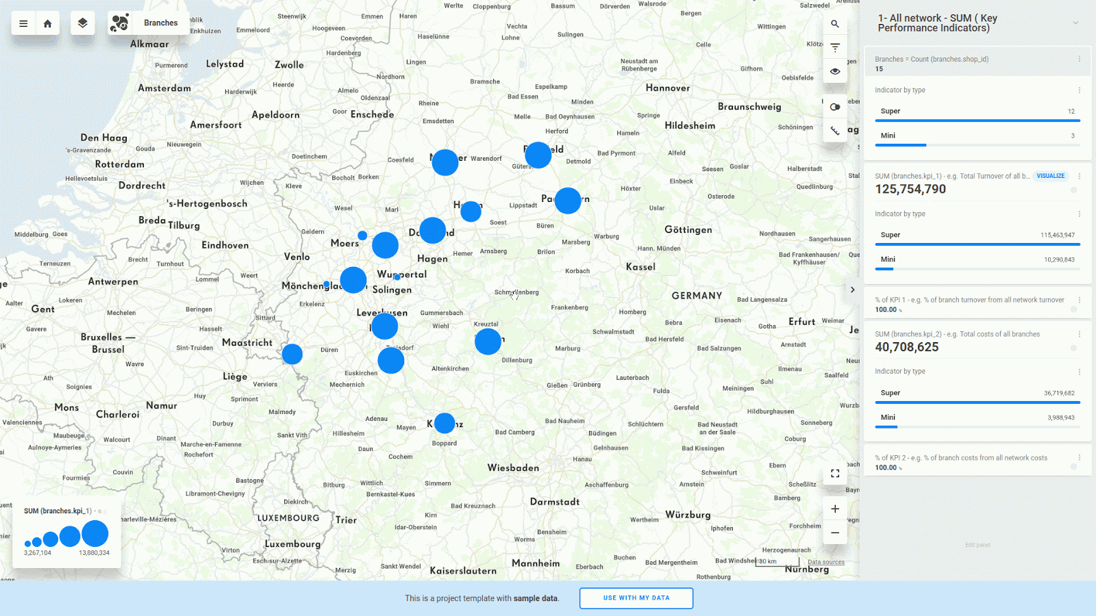Enter fullscreen map mode
The height and width of the screenshot is (616, 1096).
pyautogui.click(x=835, y=474)
